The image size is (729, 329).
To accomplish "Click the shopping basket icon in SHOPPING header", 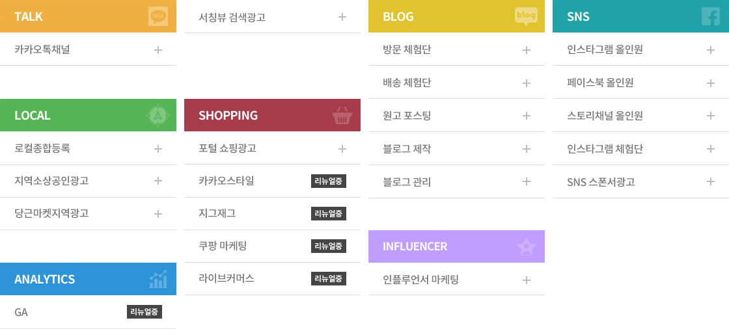I will [x=342, y=115].
